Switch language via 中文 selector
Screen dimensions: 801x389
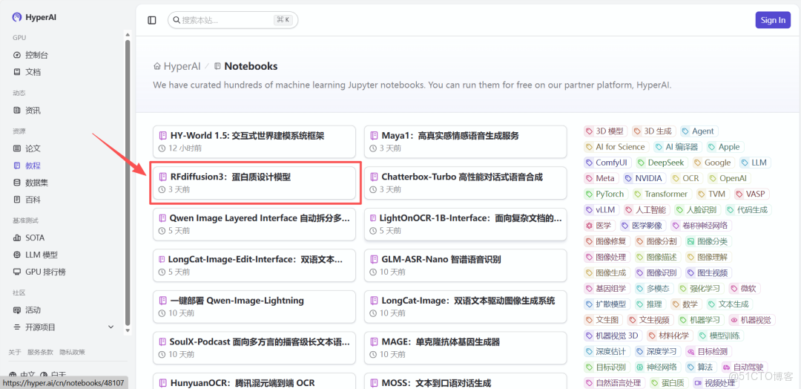(x=23, y=374)
